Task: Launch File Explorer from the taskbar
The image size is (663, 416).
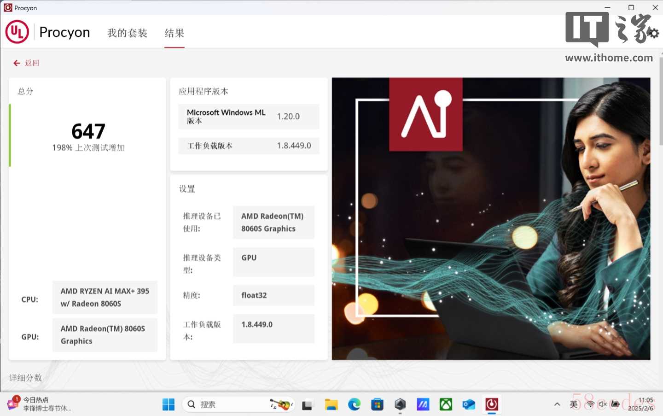Action: pyautogui.click(x=331, y=404)
